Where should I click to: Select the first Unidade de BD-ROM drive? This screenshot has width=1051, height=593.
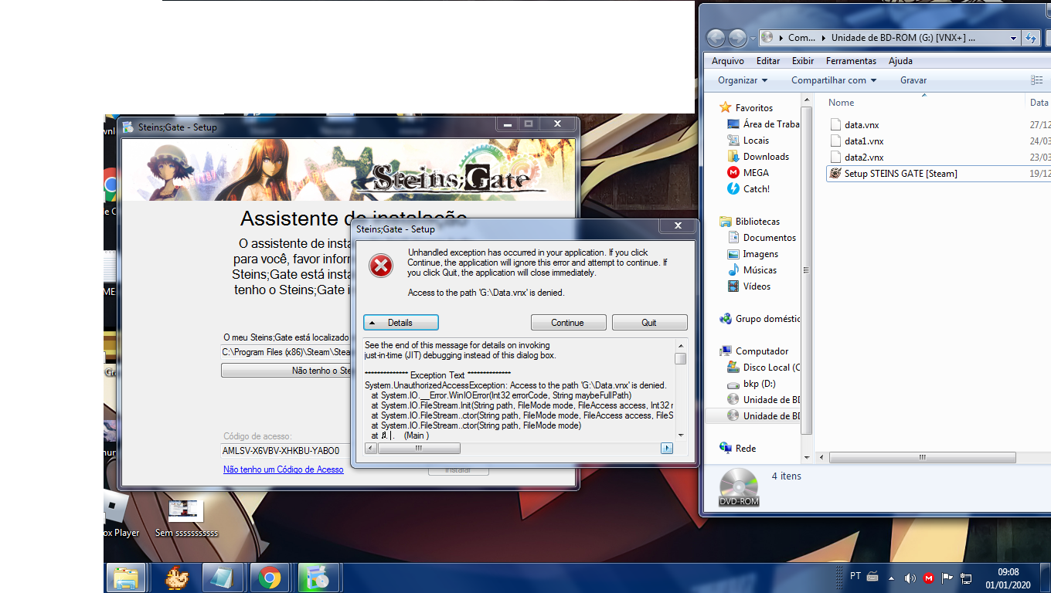[764, 400]
